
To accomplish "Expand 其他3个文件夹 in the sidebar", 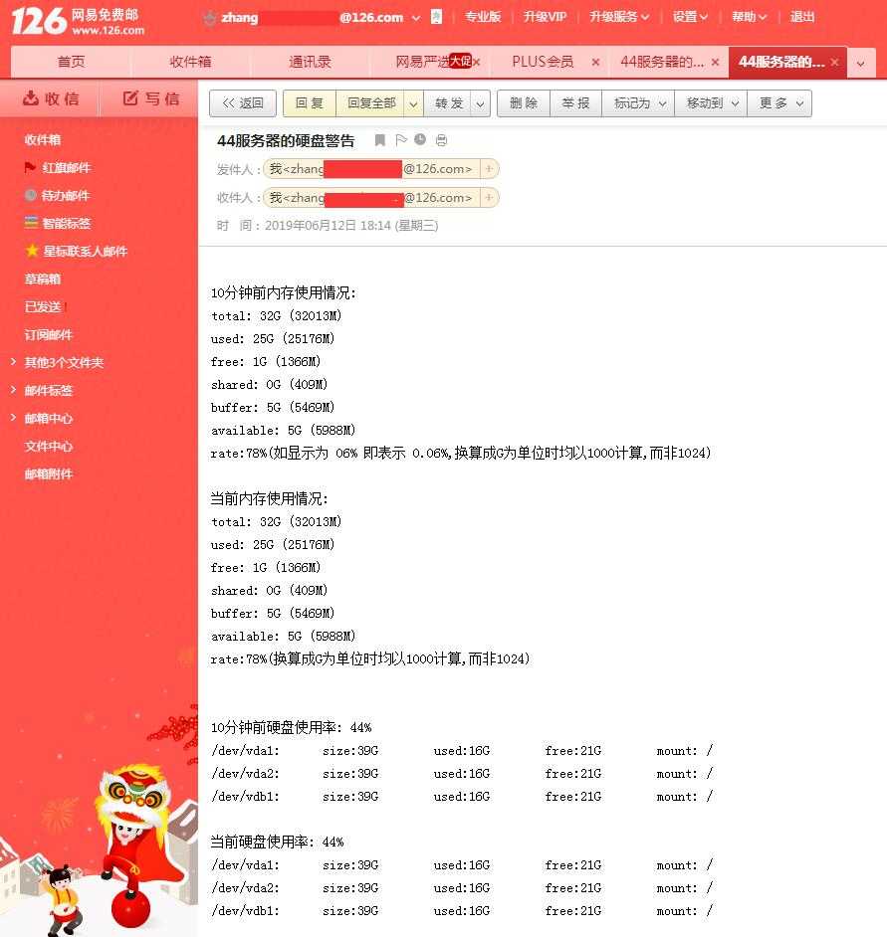I will 14,362.
